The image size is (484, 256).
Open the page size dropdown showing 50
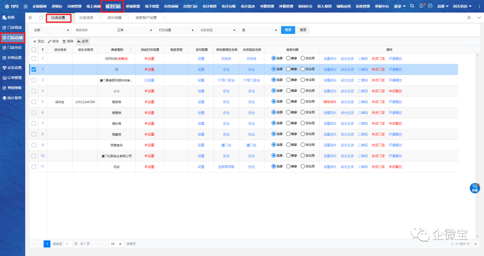tap(117, 244)
